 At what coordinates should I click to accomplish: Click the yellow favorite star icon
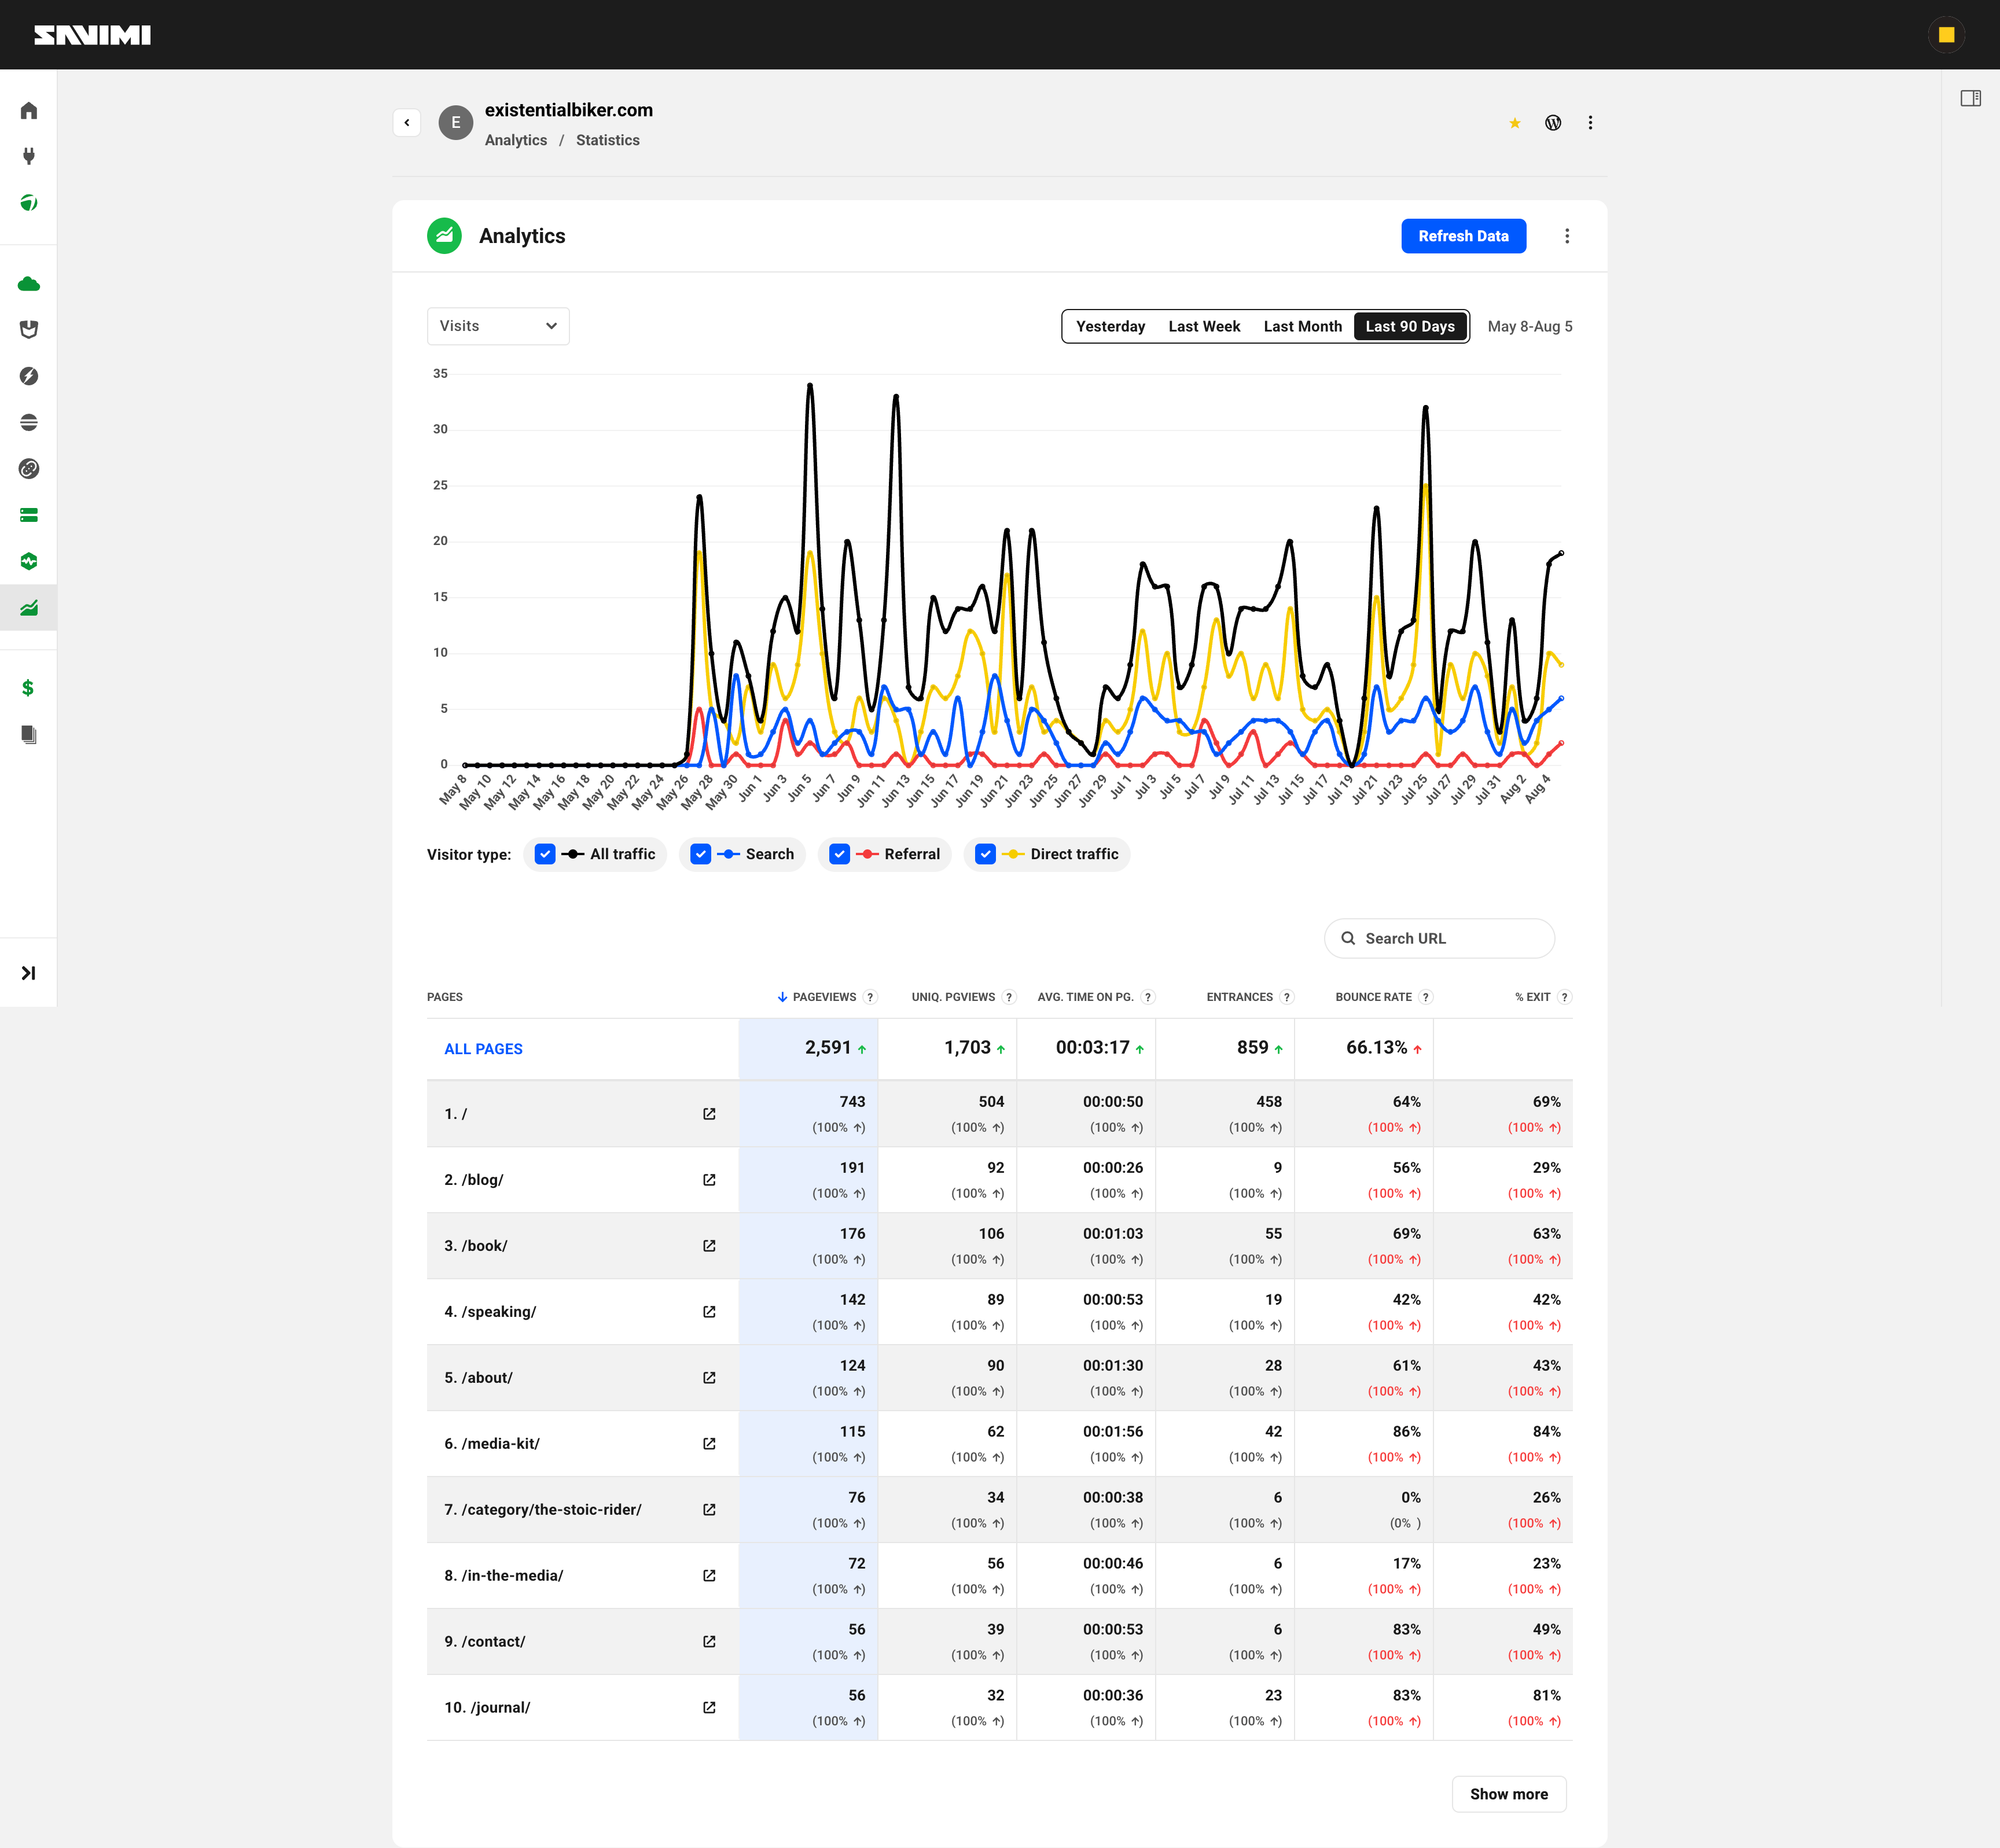click(1515, 123)
